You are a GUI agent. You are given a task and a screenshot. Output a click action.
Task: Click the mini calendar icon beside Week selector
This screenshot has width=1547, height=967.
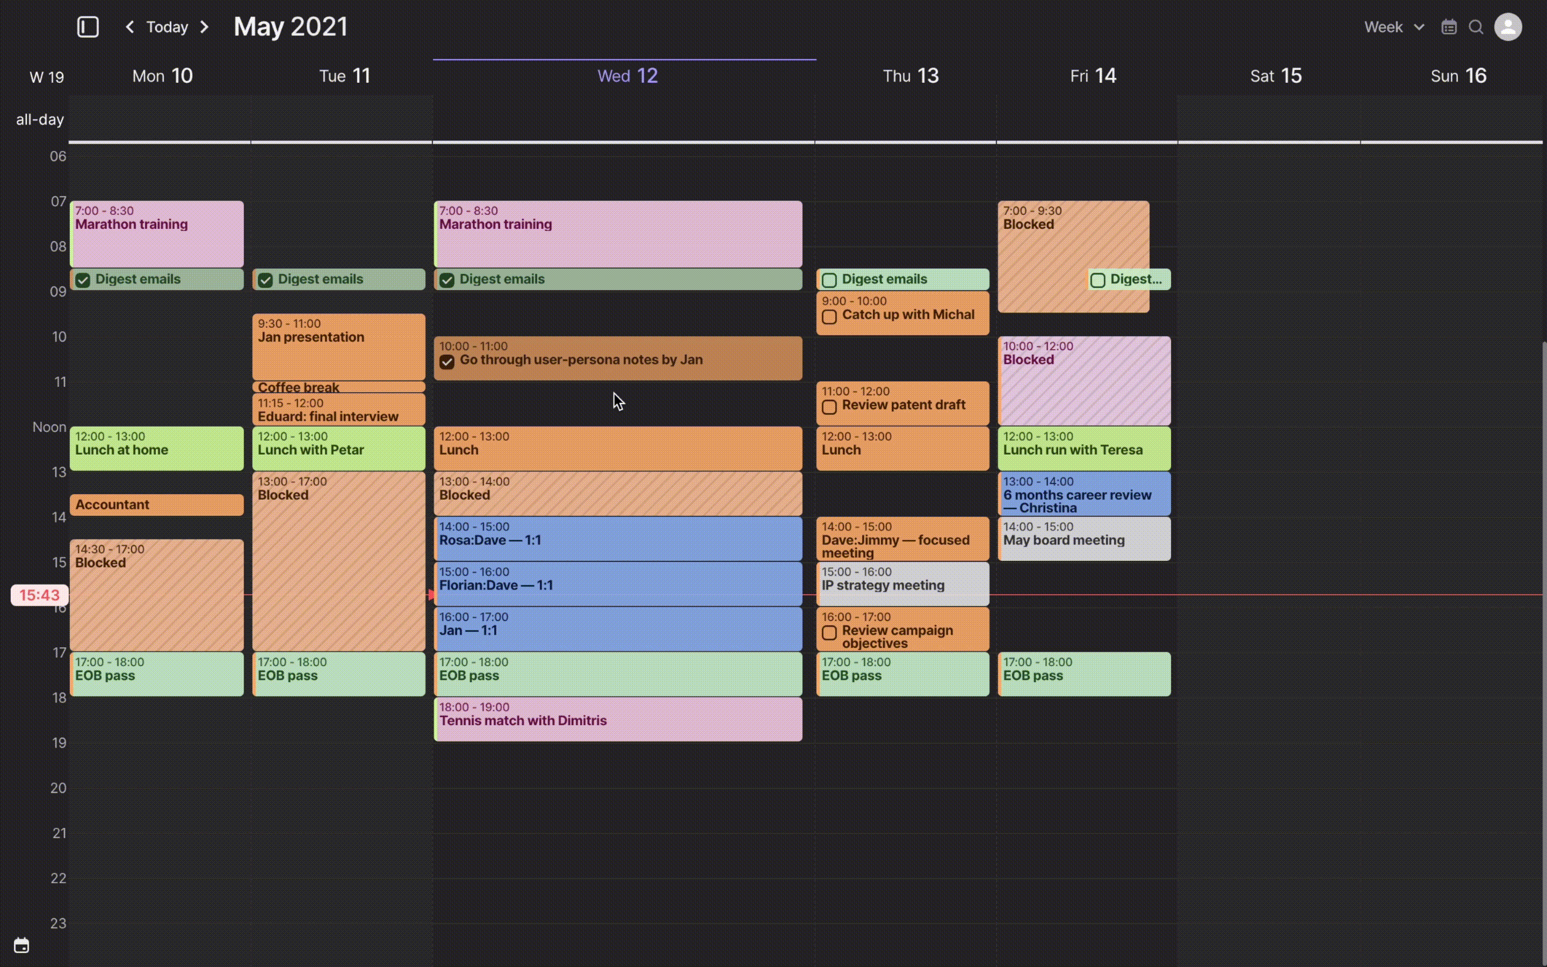coord(1449,27)
